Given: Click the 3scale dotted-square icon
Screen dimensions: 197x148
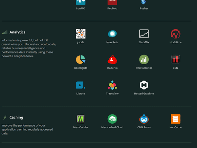Looking at the screenshot, I should tap(80, 34).
